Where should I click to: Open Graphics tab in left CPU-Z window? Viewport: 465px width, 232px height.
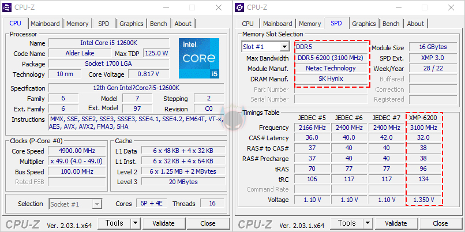(132, 24)
